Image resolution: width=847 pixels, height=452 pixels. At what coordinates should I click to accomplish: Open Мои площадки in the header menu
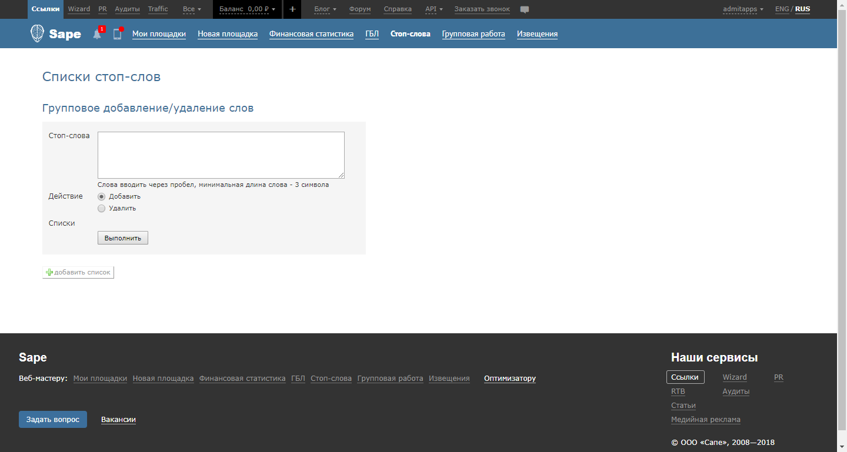[159, 34]
